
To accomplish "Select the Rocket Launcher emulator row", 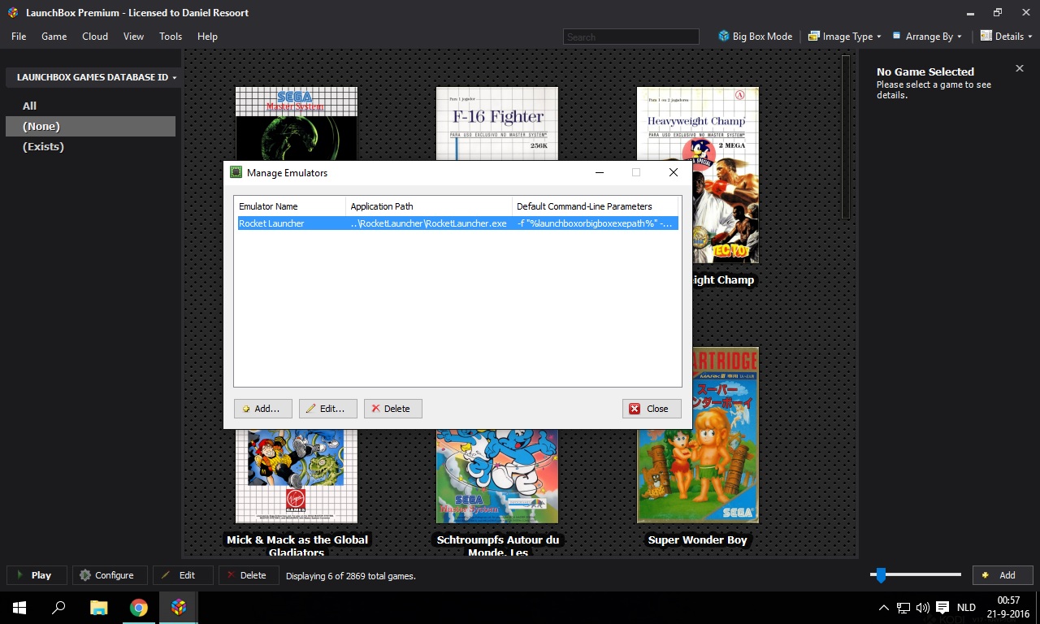I will 457,223.
